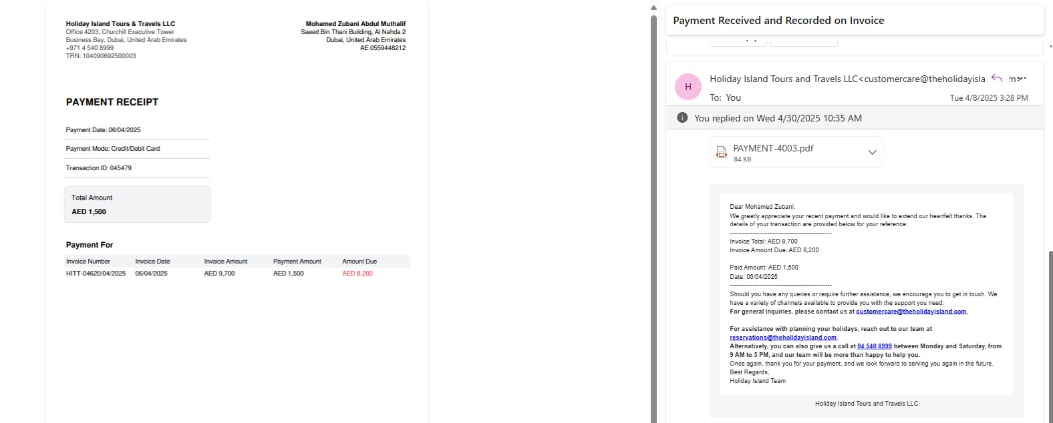Viewport: 1053px width, 423px height.
Task: Click the PDF file icon on attachment
Action: tap(721, 152)
